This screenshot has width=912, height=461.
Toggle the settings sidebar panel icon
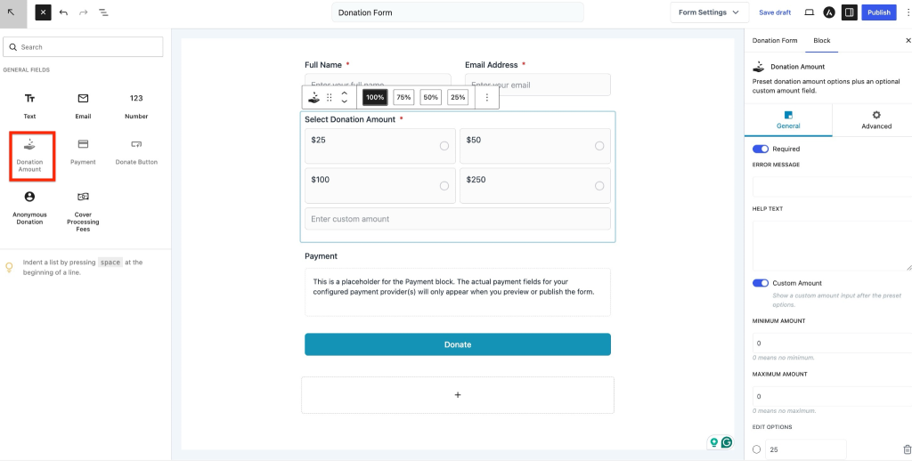(x=849, y=12)
